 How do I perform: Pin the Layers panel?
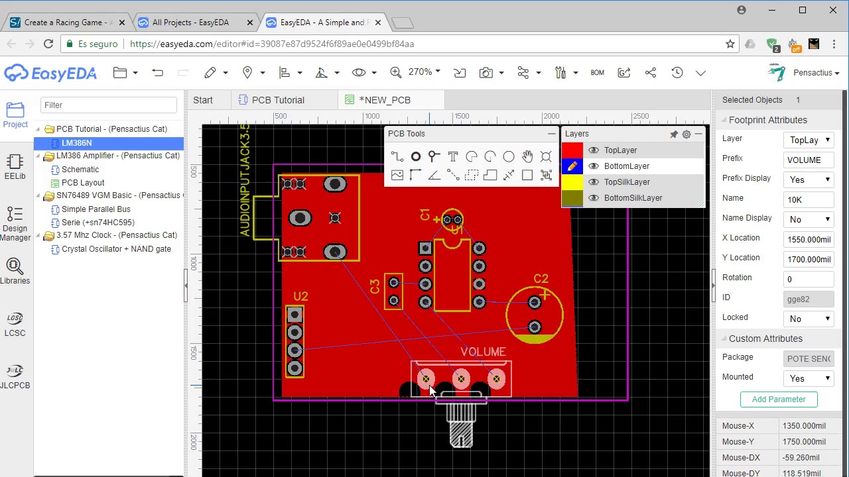(x=674, y=134)
